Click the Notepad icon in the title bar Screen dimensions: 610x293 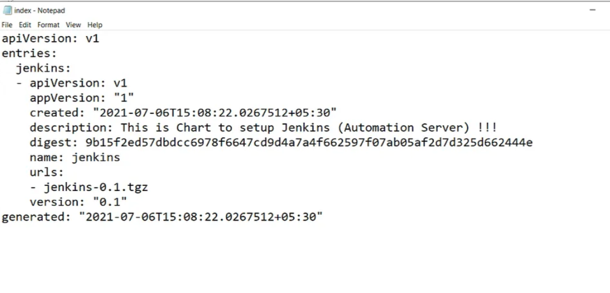click(7, 11)
